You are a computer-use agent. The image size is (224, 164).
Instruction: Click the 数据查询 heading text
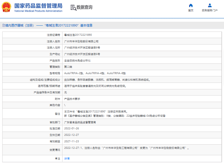point(84,7)
